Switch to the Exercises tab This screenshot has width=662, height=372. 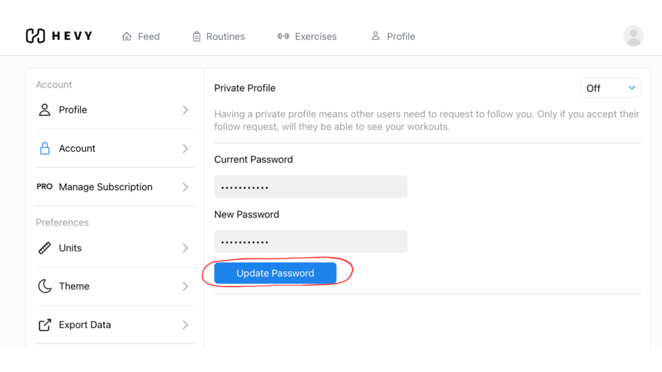pyautogui.click(x=307, y=36)
